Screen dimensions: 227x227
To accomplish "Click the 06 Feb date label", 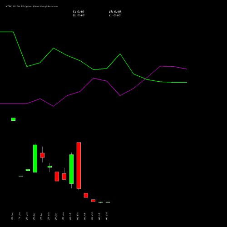I will coord(107,216).
